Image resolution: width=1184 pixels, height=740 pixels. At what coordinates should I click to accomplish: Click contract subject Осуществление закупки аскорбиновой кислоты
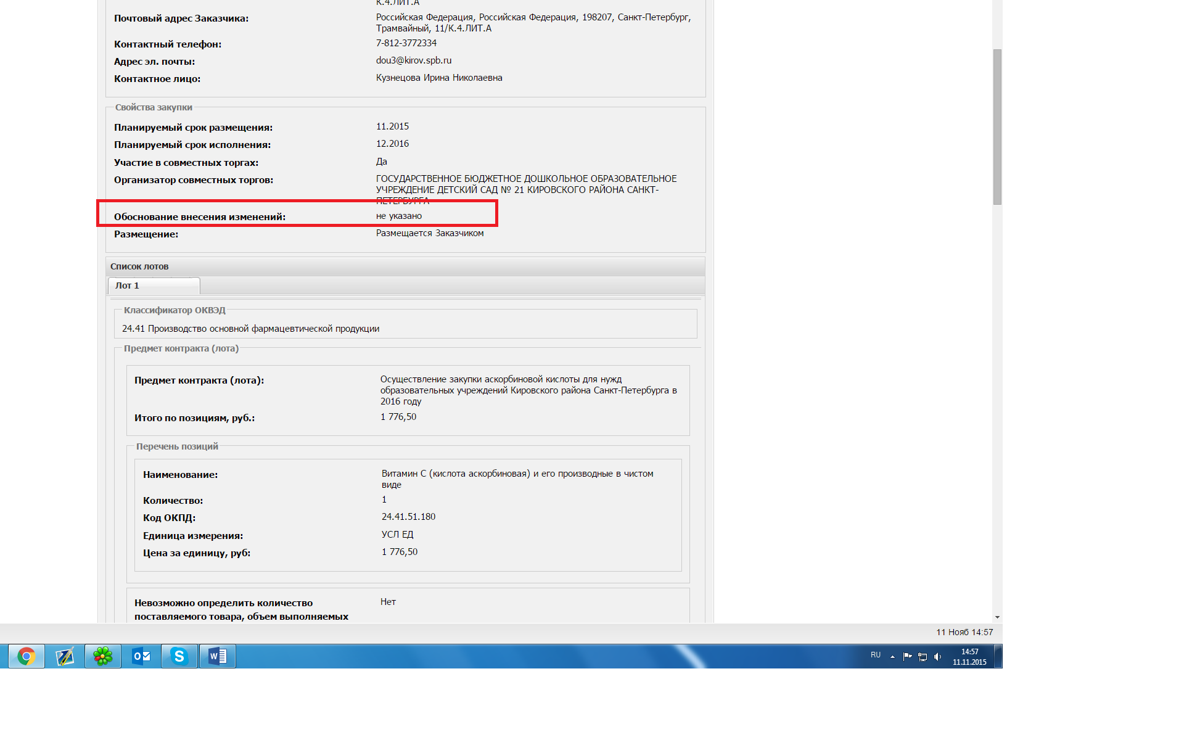[528, 390]
